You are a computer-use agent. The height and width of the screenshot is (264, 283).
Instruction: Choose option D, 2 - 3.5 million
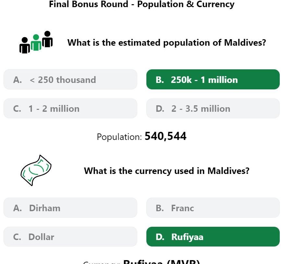click(x=213, y=109)
